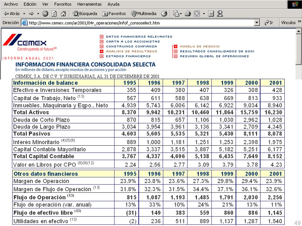Click the vertical scrollbar thumb
The width and height of the screenshot is (302, 226).
pos(299,49)
